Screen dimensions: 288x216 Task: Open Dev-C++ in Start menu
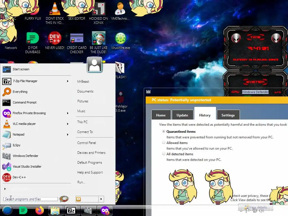point(36,177)
